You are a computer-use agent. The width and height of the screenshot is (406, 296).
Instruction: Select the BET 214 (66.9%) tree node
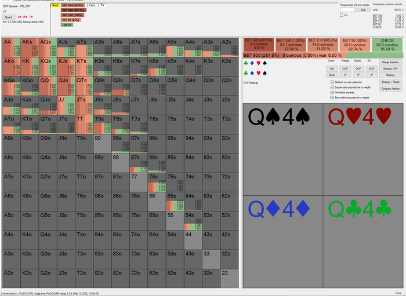pos(72,5)
